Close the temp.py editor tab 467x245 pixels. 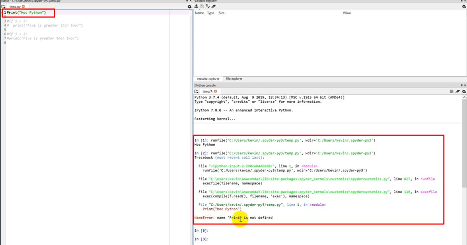[23, 7]
